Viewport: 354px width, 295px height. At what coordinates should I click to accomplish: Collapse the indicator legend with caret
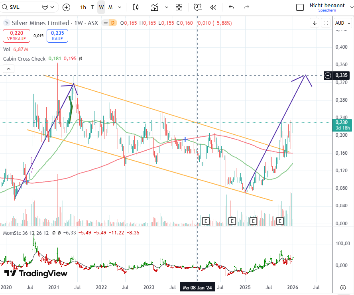click(9, 69)
